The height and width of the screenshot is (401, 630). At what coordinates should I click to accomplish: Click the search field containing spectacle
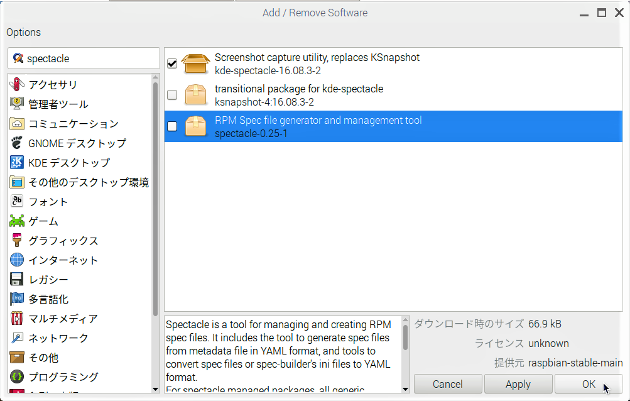click(x=84, y=58)
